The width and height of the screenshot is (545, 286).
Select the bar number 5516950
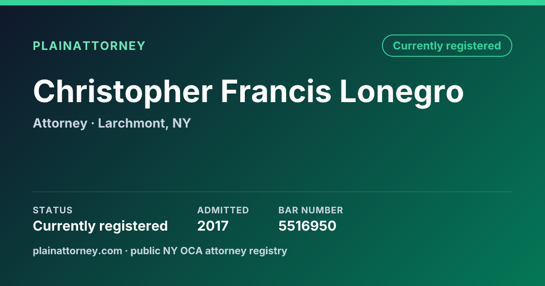pos(307,226)
